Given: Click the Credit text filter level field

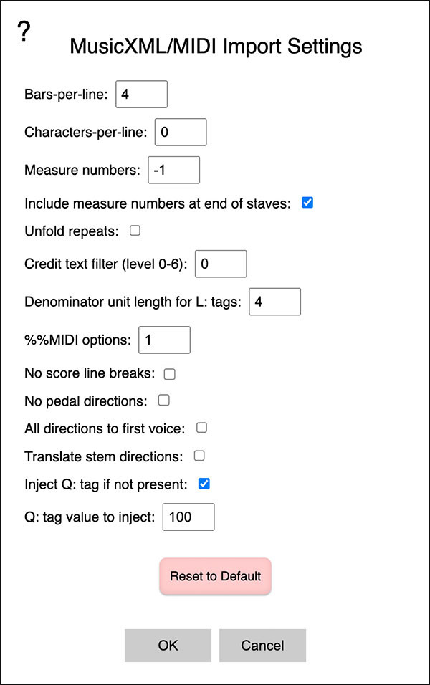Looking at the screenshot, I should click(x=221, y=264).
